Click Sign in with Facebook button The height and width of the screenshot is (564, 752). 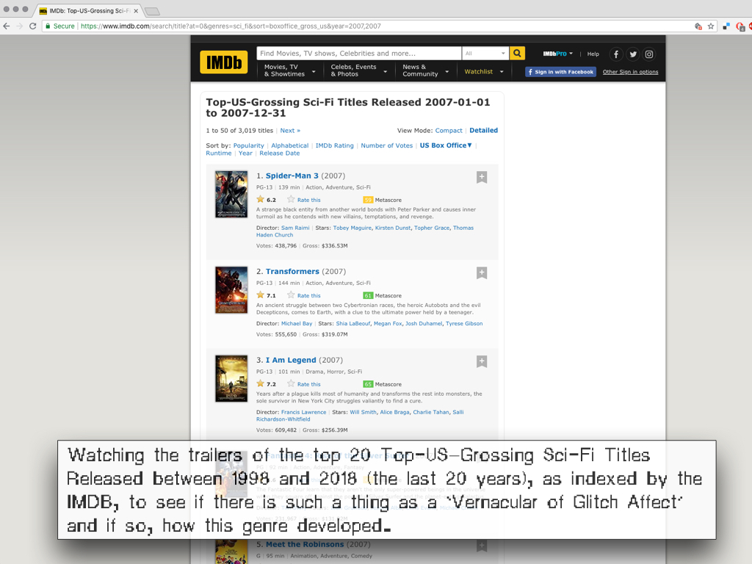[560, 72]
